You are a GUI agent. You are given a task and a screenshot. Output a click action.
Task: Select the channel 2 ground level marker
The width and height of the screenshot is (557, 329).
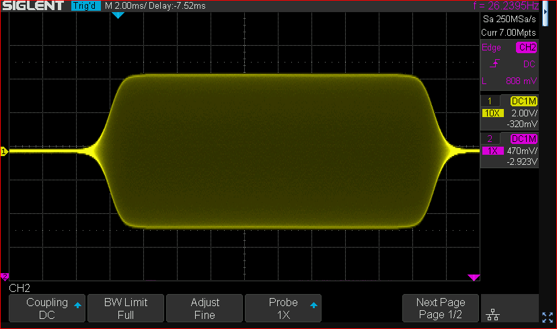[5, 276]
